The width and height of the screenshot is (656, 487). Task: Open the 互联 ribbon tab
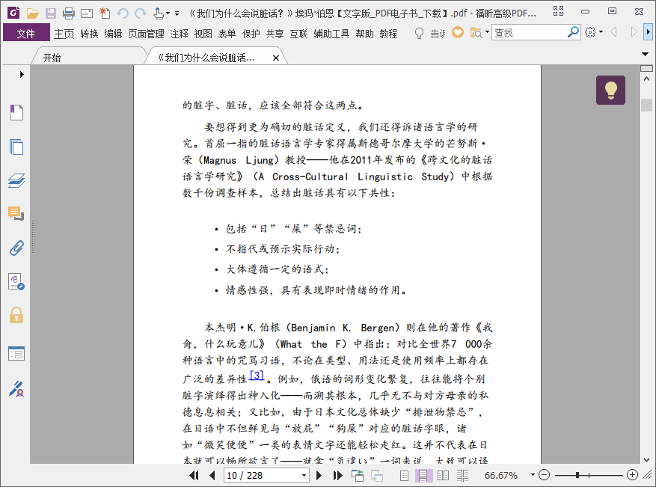pyautogui.click(x=298, y=34)
